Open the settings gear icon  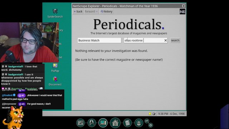(151, 125)
